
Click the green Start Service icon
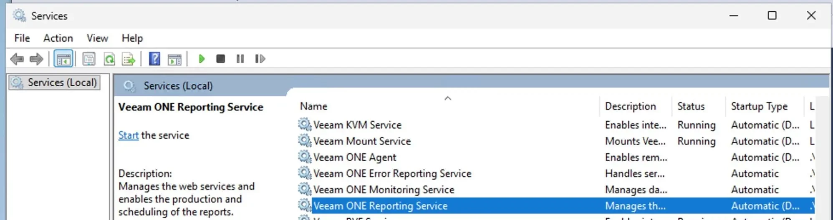coord(202,59)
